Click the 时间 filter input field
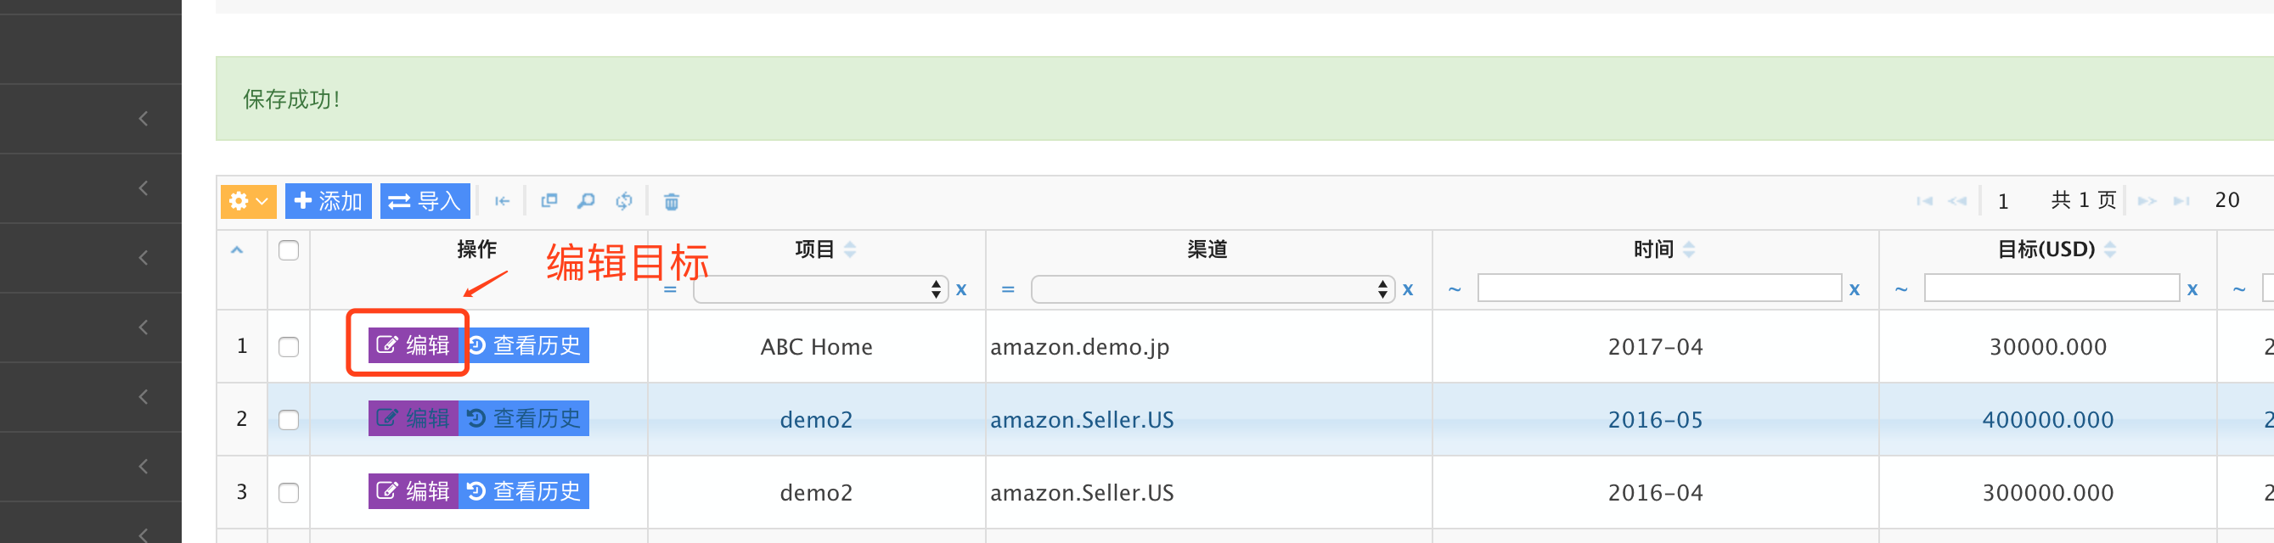Image resolution: width=2274 pixels, height=543 pixels. (1659, 288)
